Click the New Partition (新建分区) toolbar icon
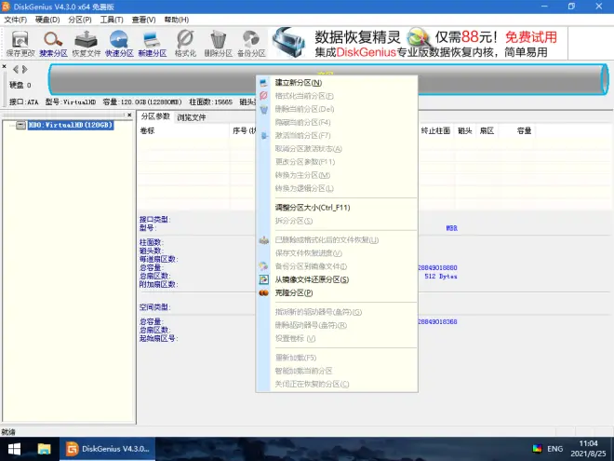614x461 pixels. coord(152,44)
